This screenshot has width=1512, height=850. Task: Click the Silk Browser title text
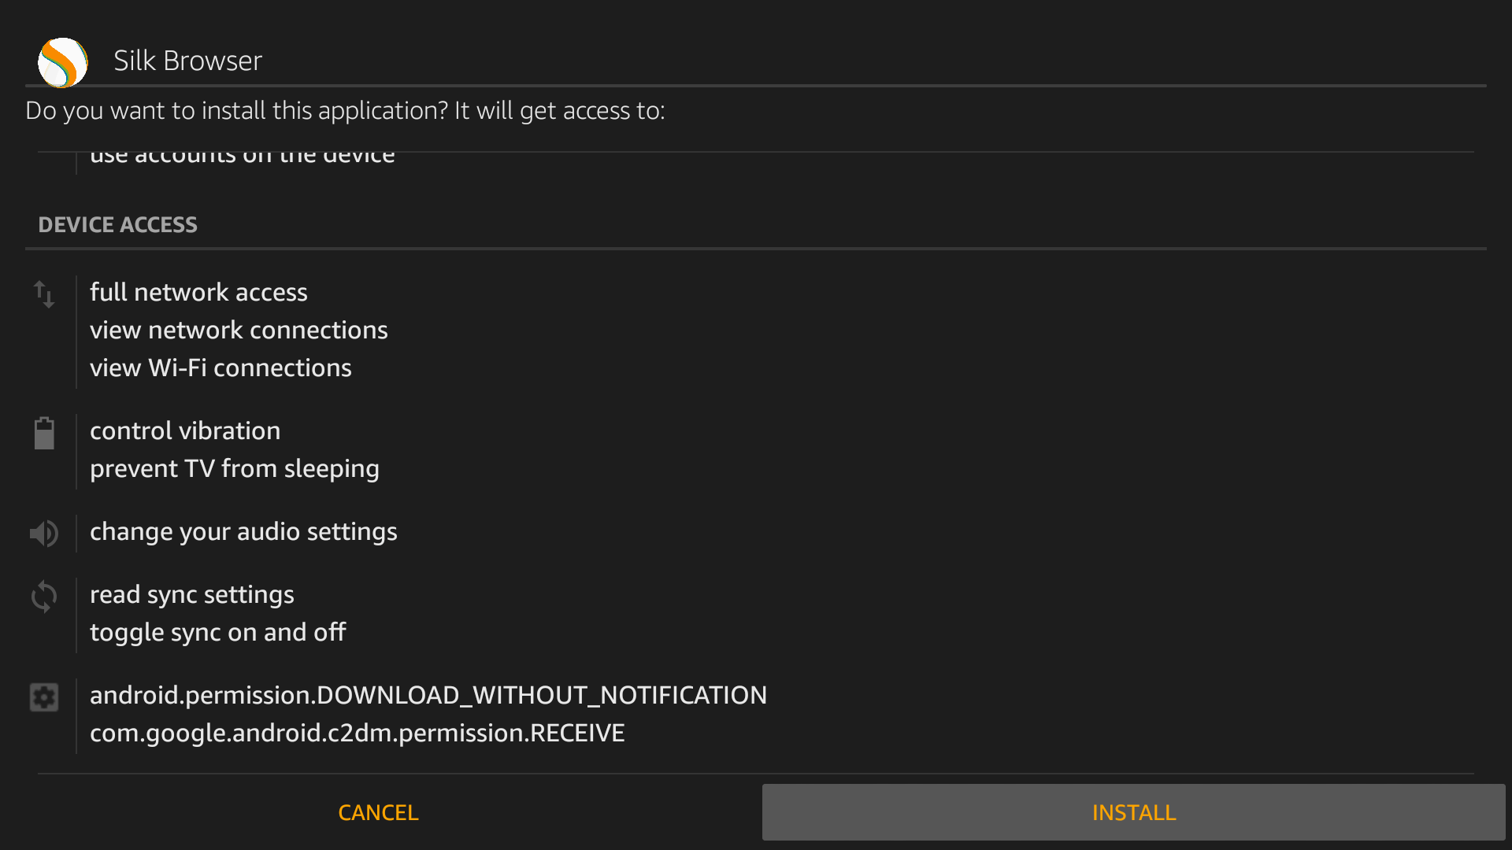coord(187,61)
